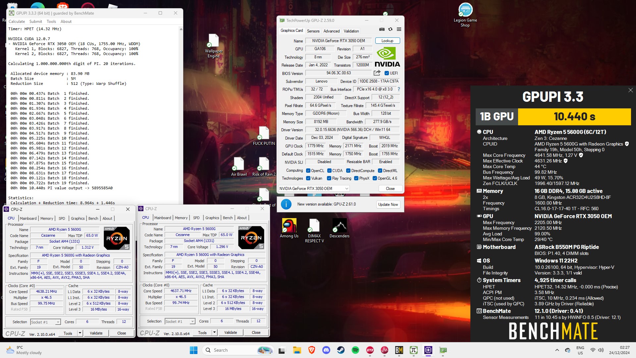The image size is (636, 358).
Task: Open Tools menu in GPUPI
Action: (51, 22)
